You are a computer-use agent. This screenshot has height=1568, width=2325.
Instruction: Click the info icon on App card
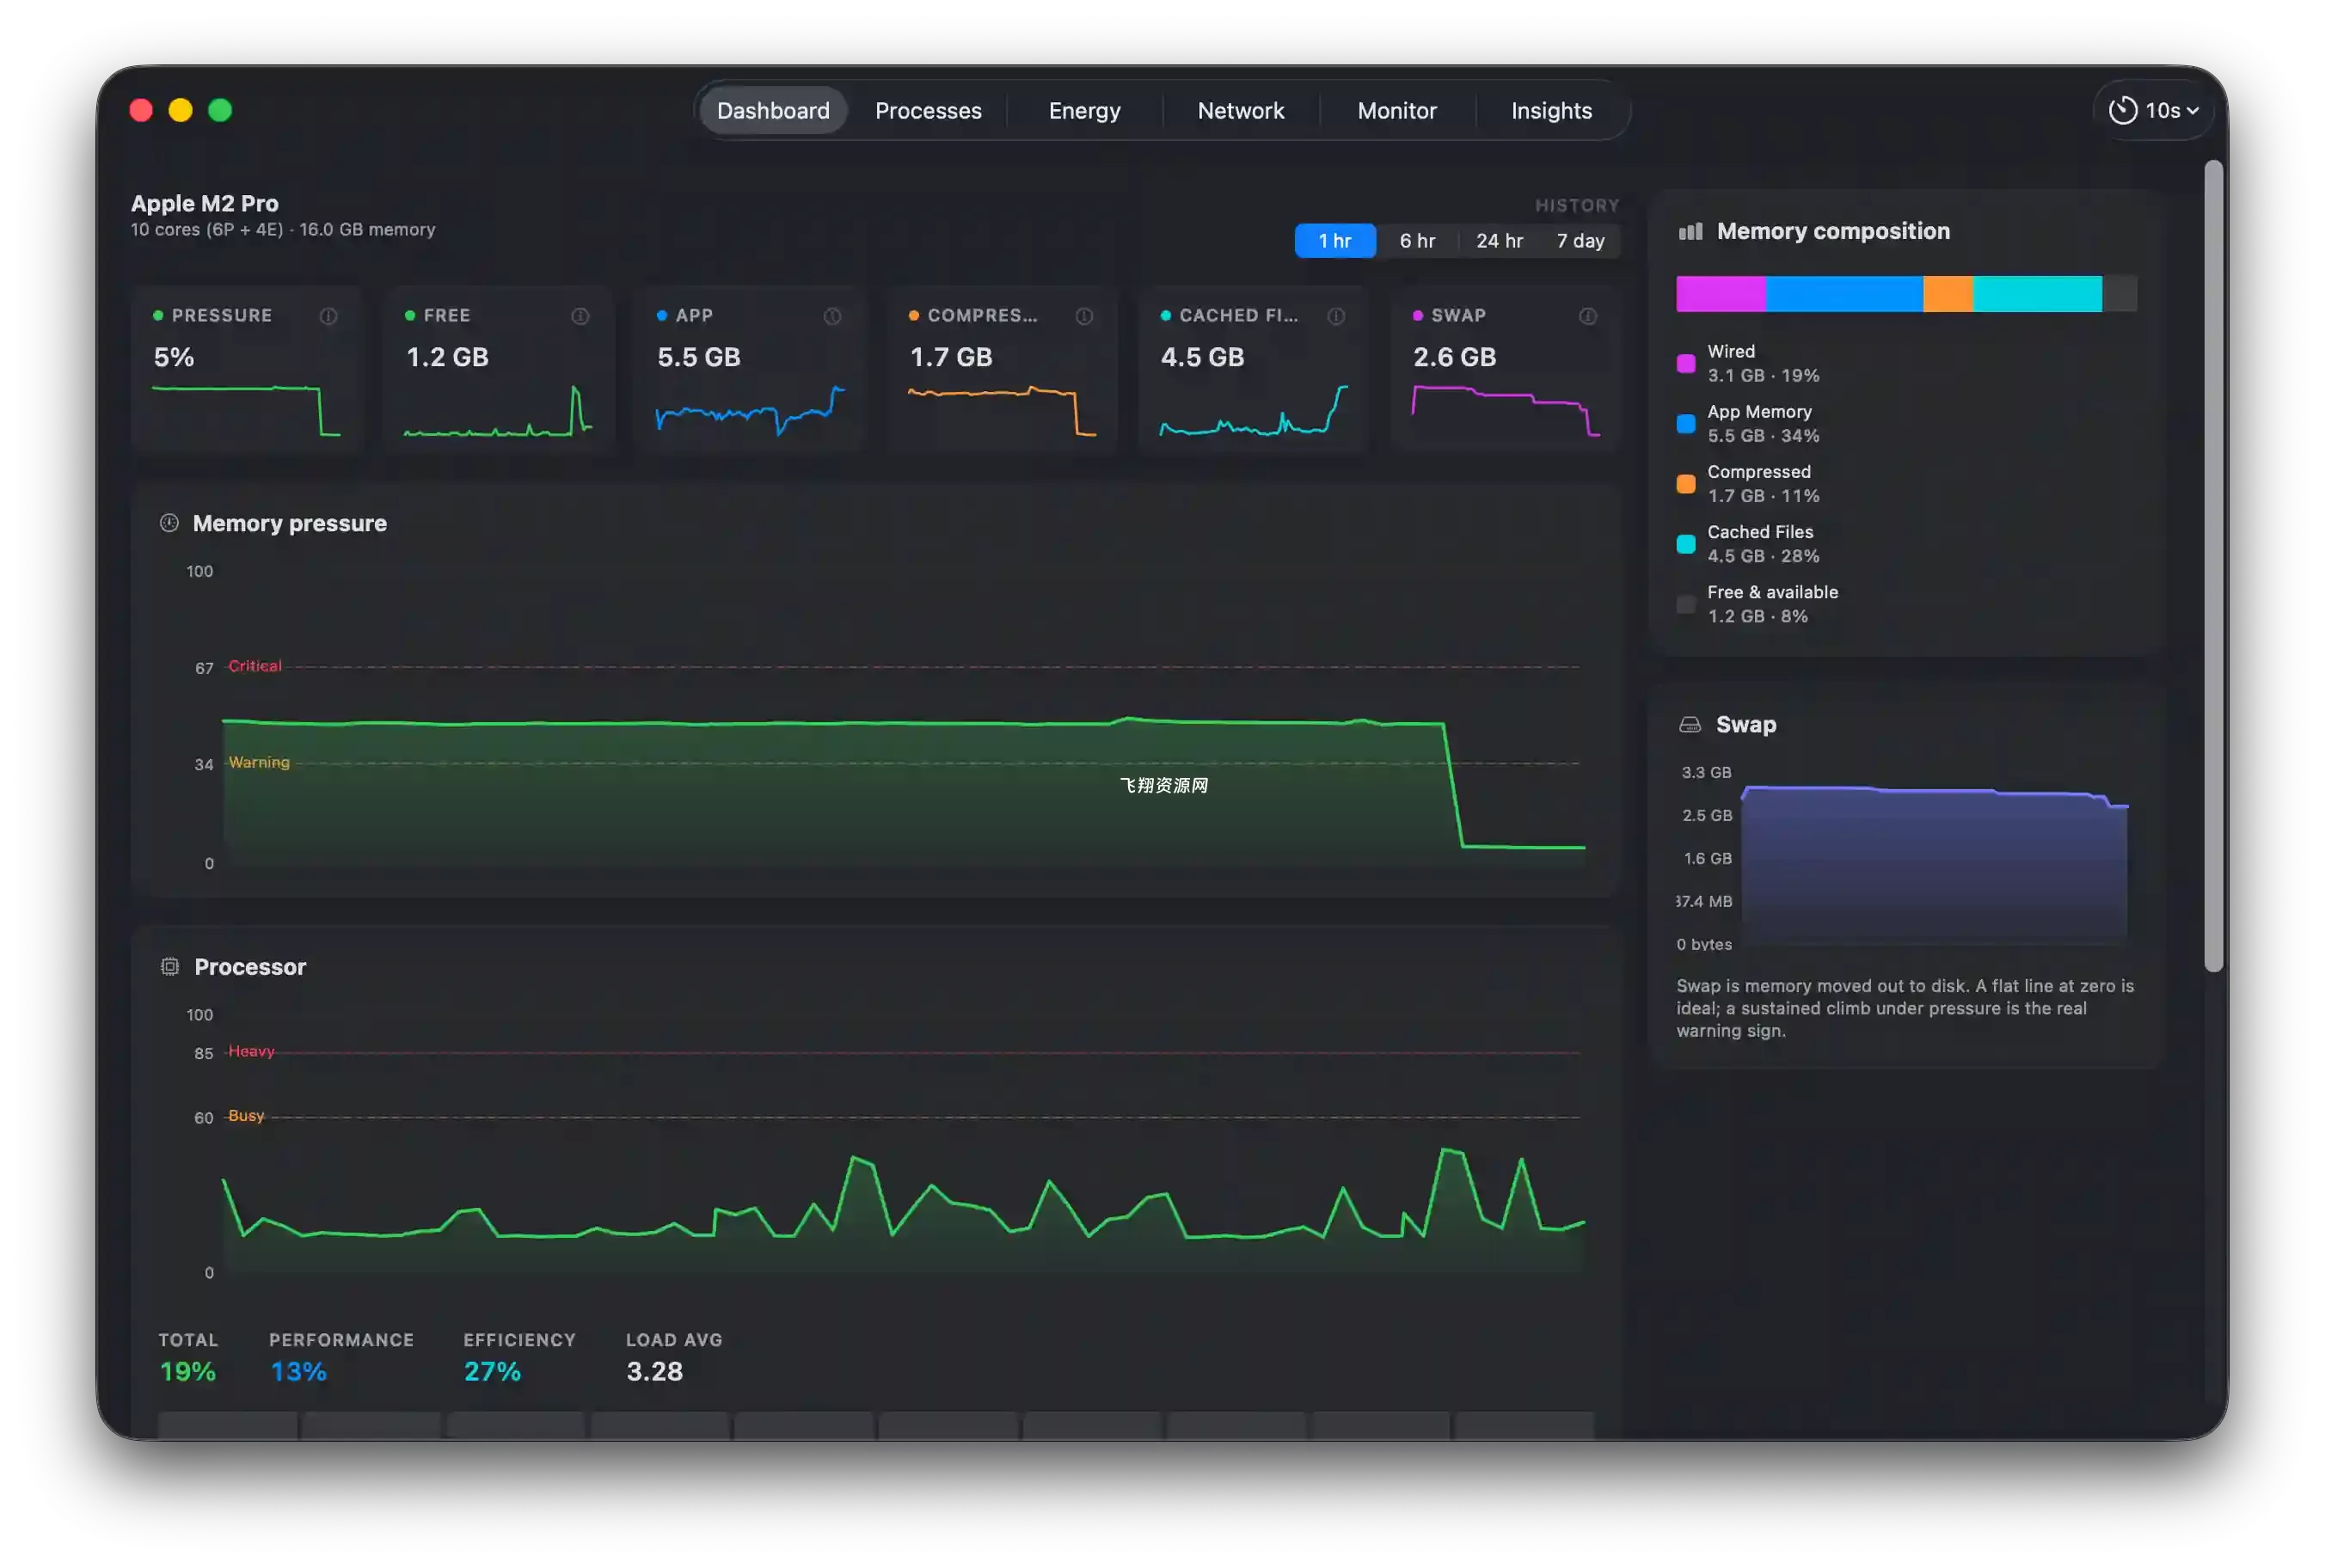(x=832, y=316)
